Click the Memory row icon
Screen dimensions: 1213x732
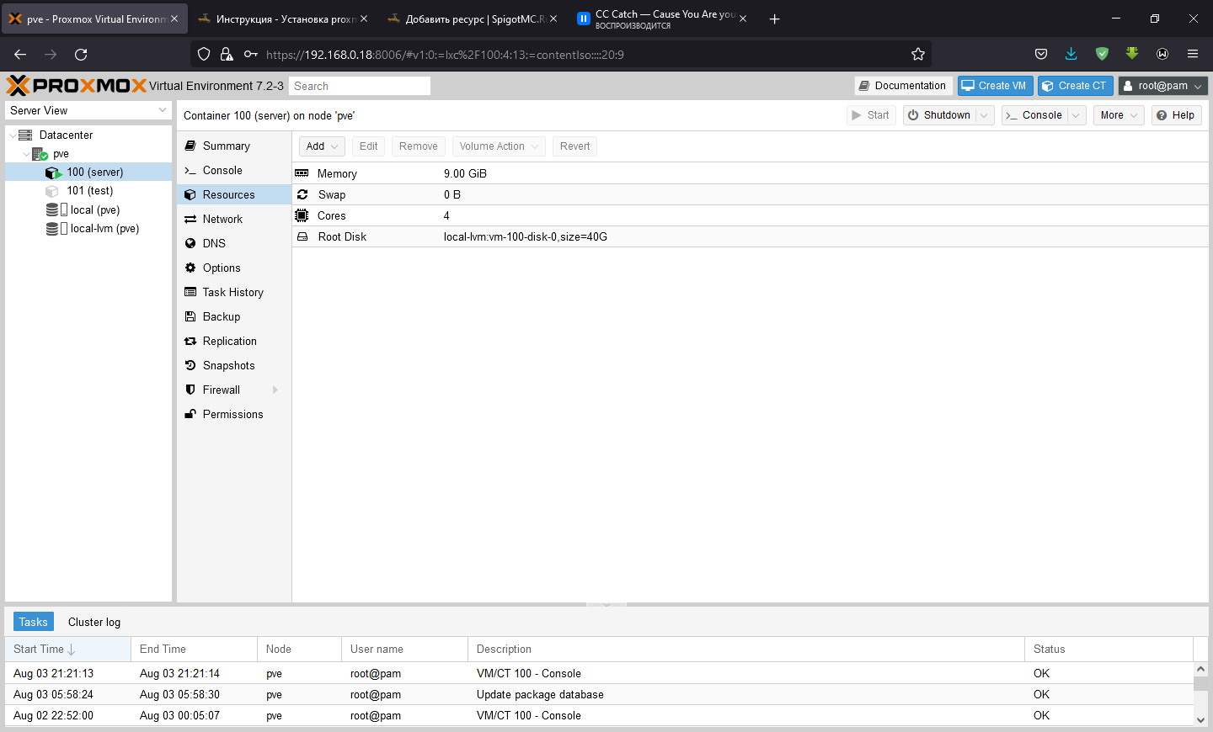[302, 173]
